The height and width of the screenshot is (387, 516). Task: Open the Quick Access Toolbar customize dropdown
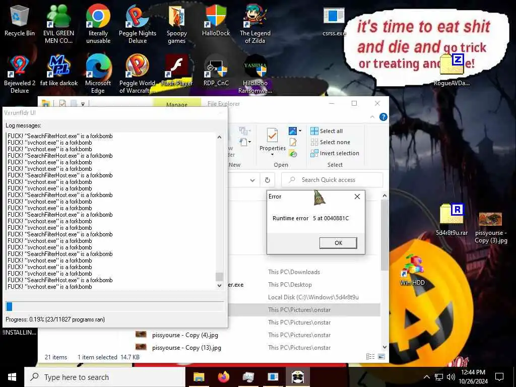[83, 104]
